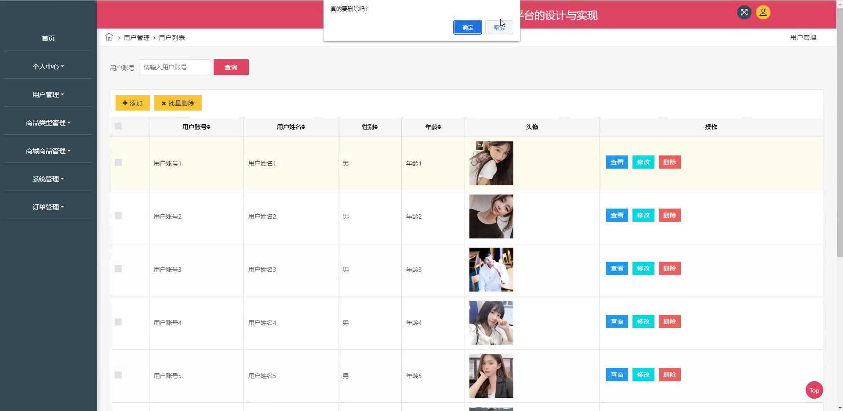Check the row checkbox for 用户账号1
843x411 pixels.
[118, 162]
